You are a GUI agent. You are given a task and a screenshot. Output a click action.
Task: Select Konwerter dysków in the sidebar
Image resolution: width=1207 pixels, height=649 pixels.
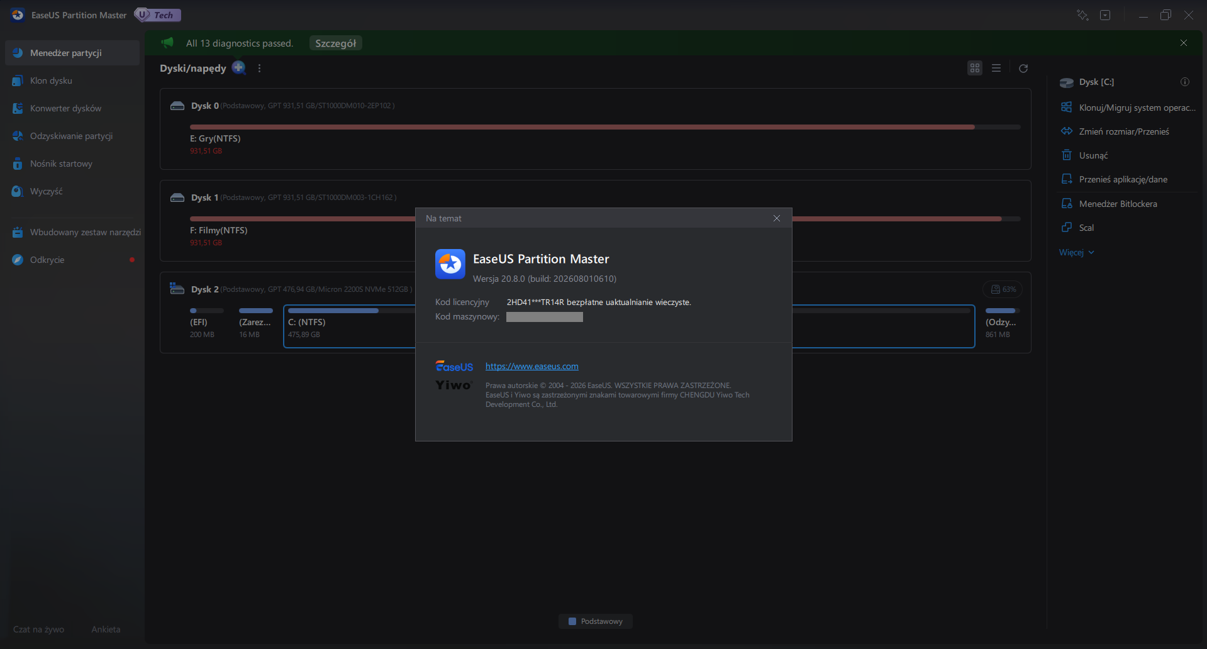tap(72, 108)
